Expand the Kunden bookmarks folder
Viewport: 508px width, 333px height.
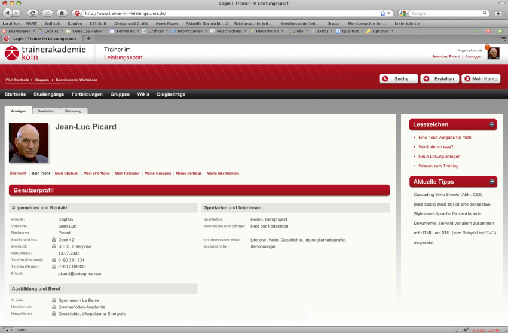click(75, 23)
